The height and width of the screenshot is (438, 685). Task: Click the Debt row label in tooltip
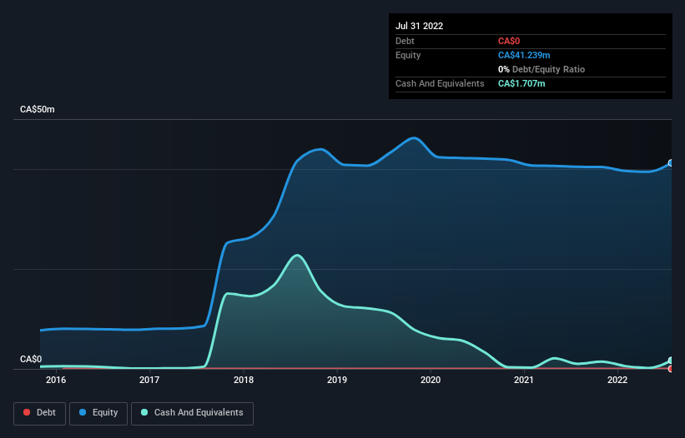[x=405, y=41]
